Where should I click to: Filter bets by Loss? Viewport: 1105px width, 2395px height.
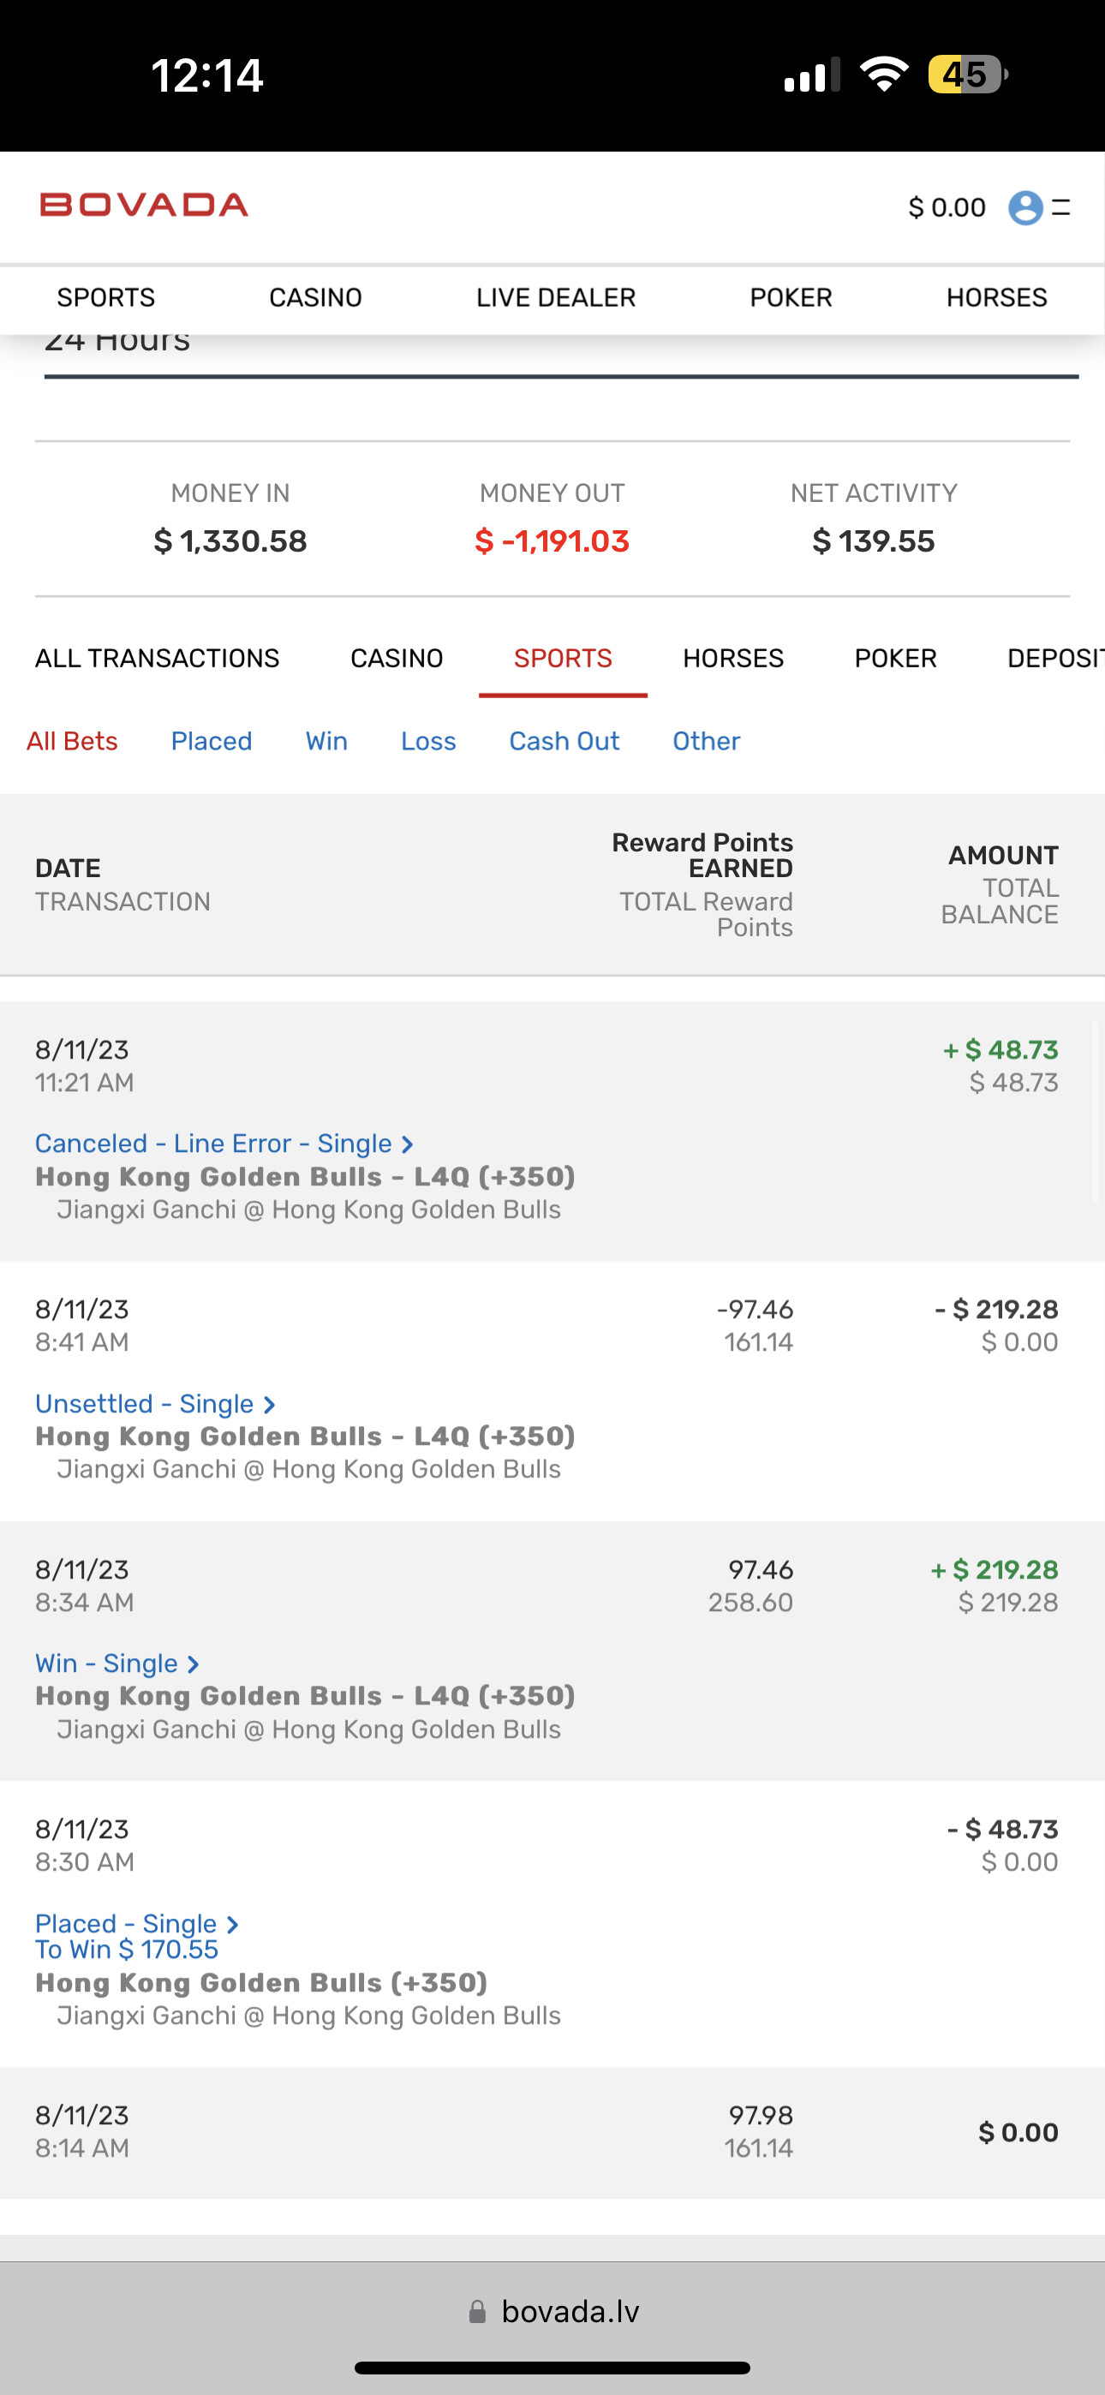427,741
